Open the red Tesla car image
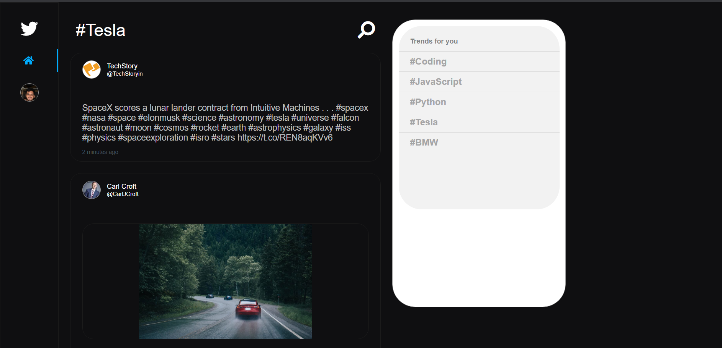The image size is (722, 348). tap(225, 282)
